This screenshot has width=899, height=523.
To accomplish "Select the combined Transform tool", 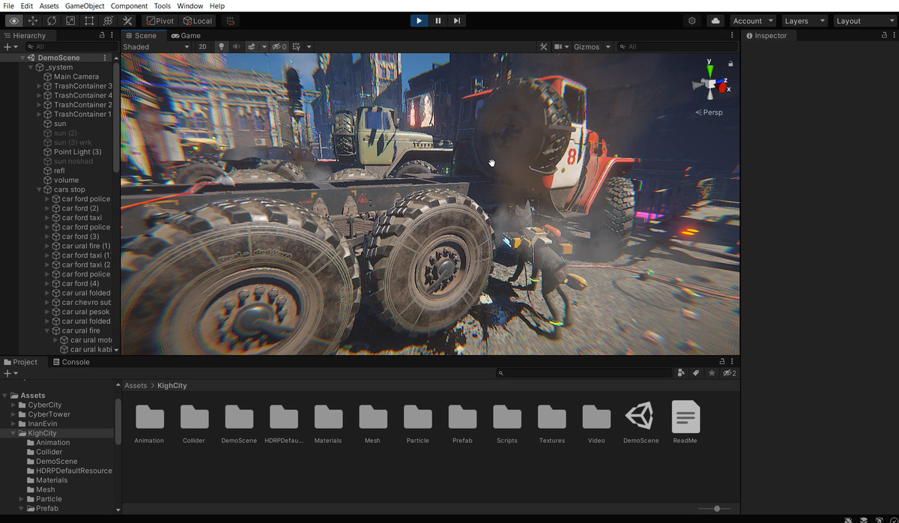I will tap(108, 21).
